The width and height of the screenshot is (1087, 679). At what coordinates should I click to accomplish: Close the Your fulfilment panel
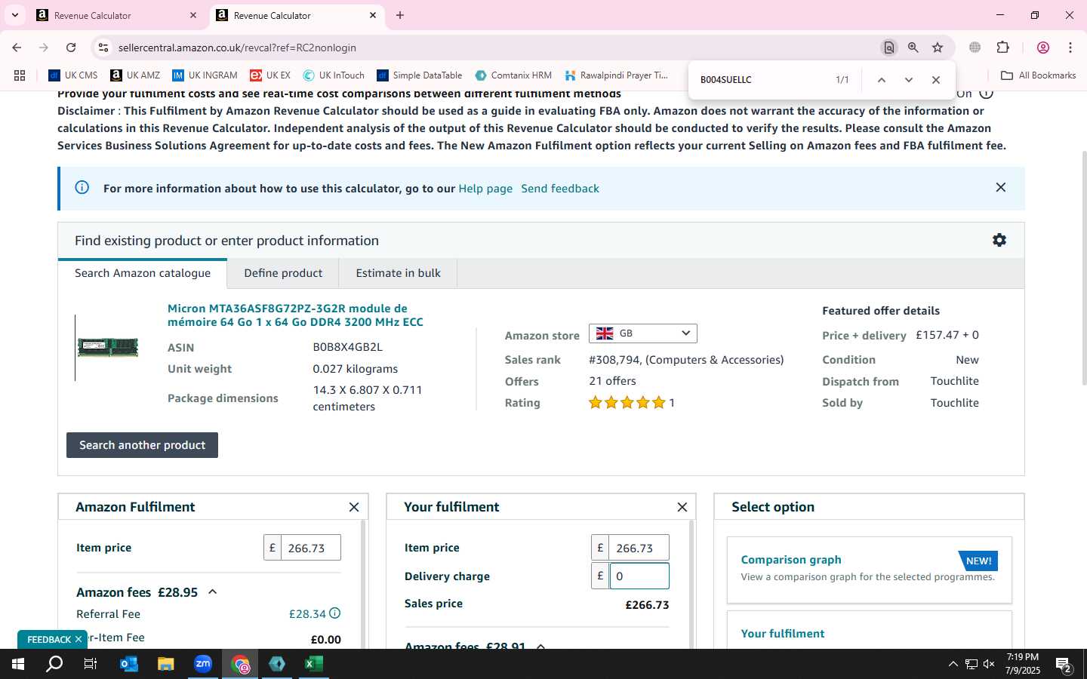point(682,507)
